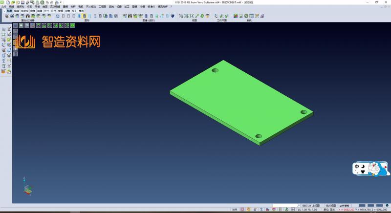391x213 pixels.
Task: Click the blue shield icon in 图像 group
Action: [x=173, y=16]
